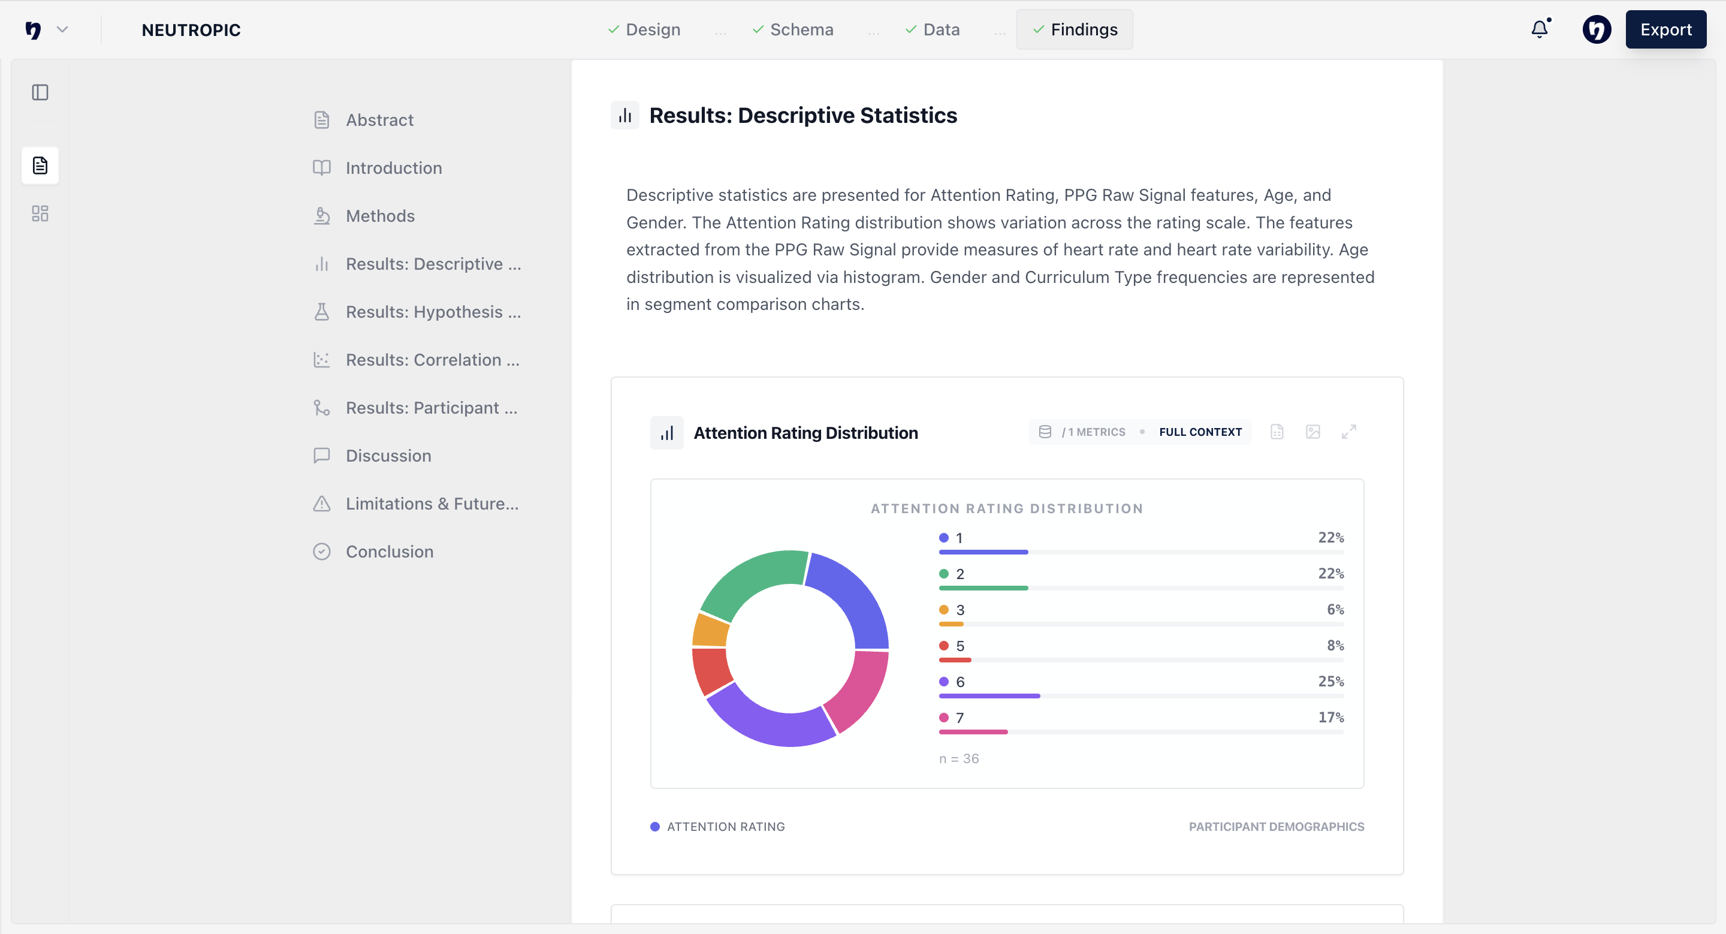Open the document view icon
The image size is (1726, 934).
[40, 165]
